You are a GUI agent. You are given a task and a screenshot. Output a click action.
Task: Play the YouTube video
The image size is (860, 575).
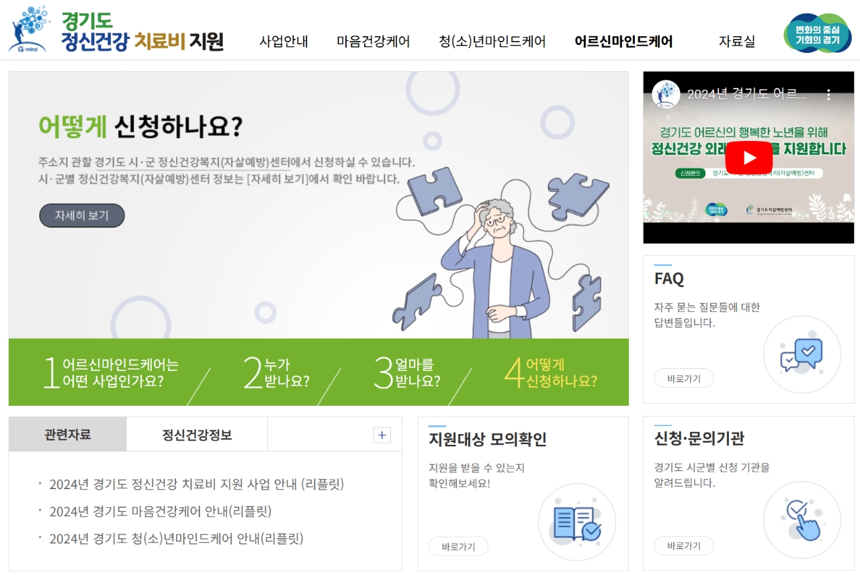point(748,158)
